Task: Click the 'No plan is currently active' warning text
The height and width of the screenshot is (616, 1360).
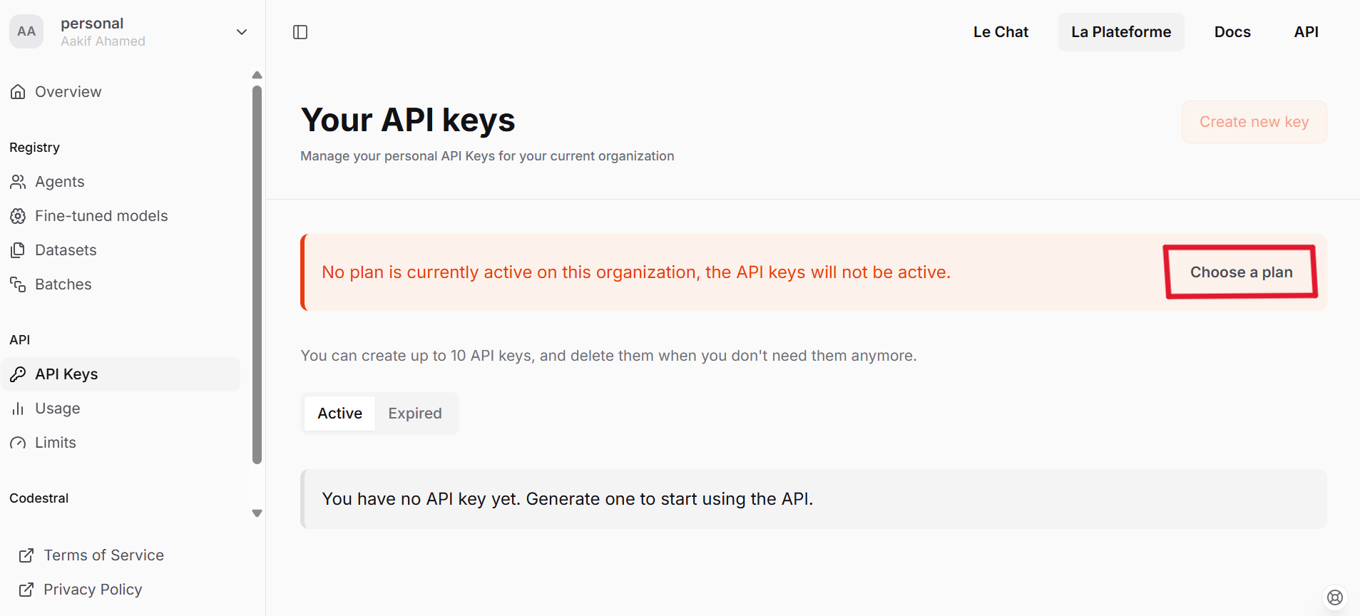Action: click(x=636, y=272)
